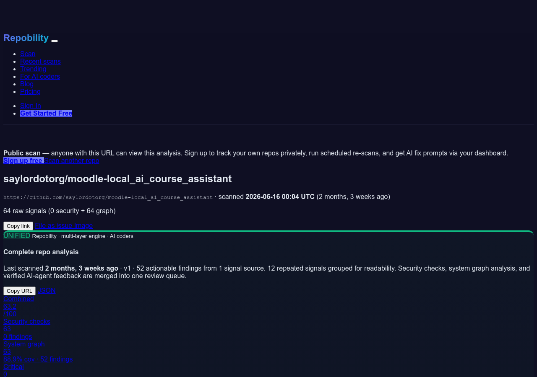Open the Image link
537x377 pixels.
[x=83, y=225]
